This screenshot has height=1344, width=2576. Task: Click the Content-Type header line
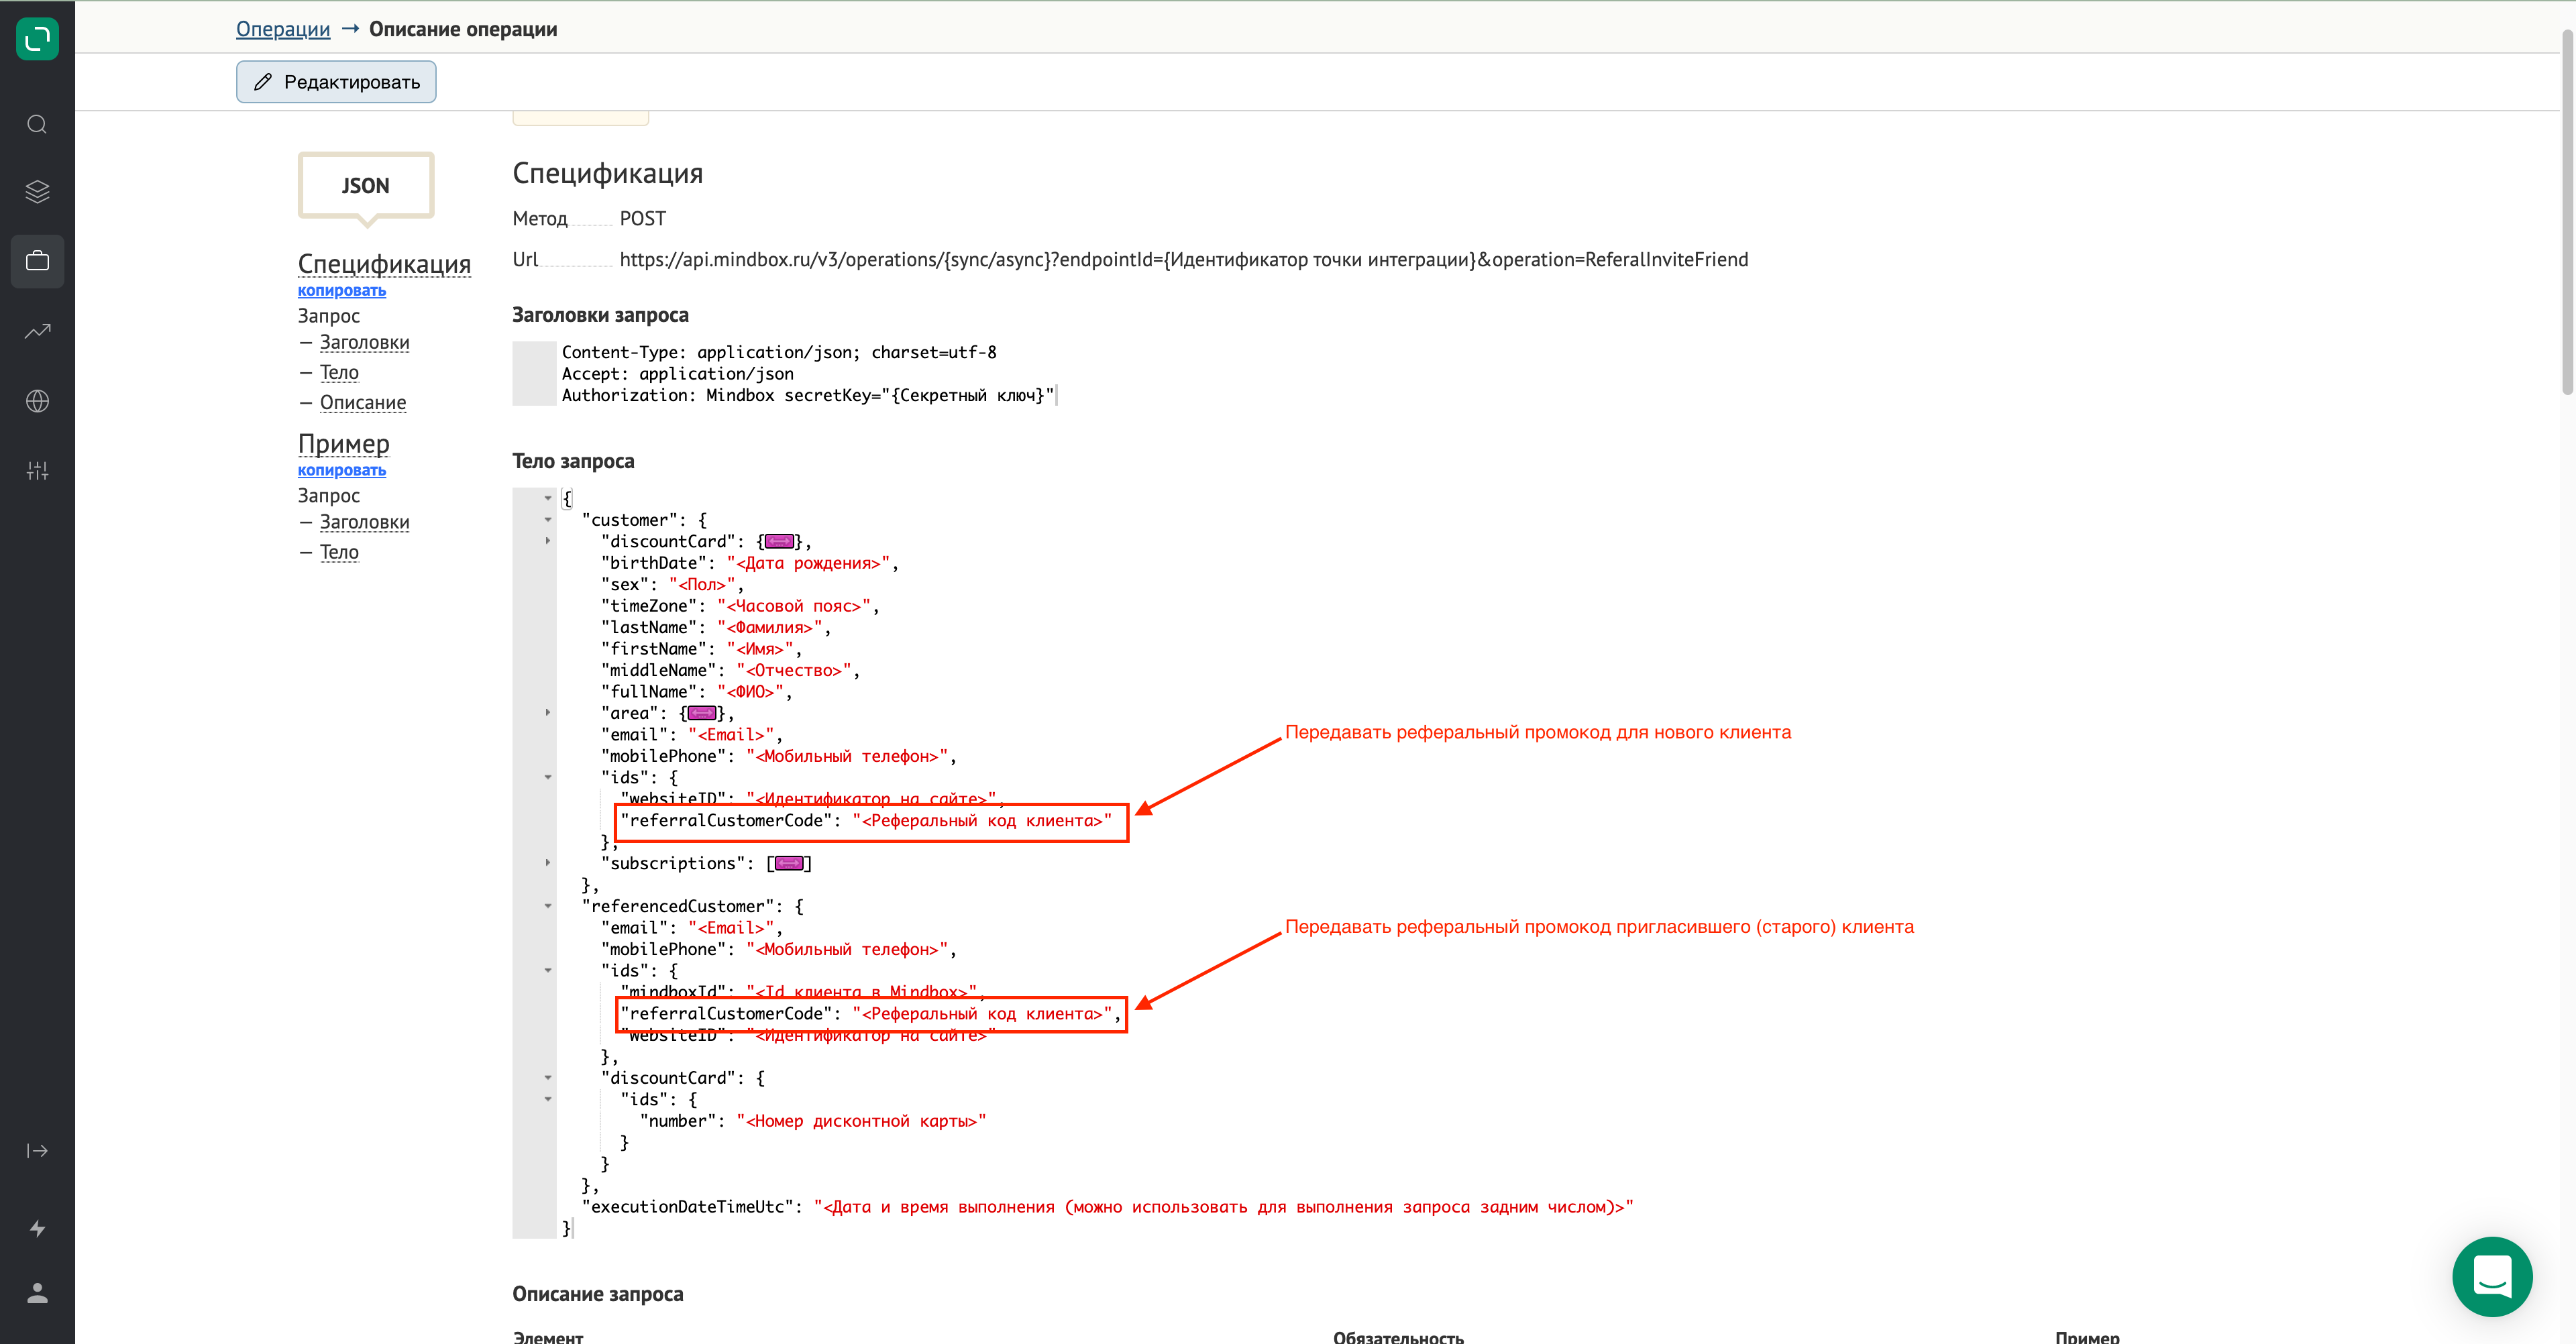[x=779, y=352]
